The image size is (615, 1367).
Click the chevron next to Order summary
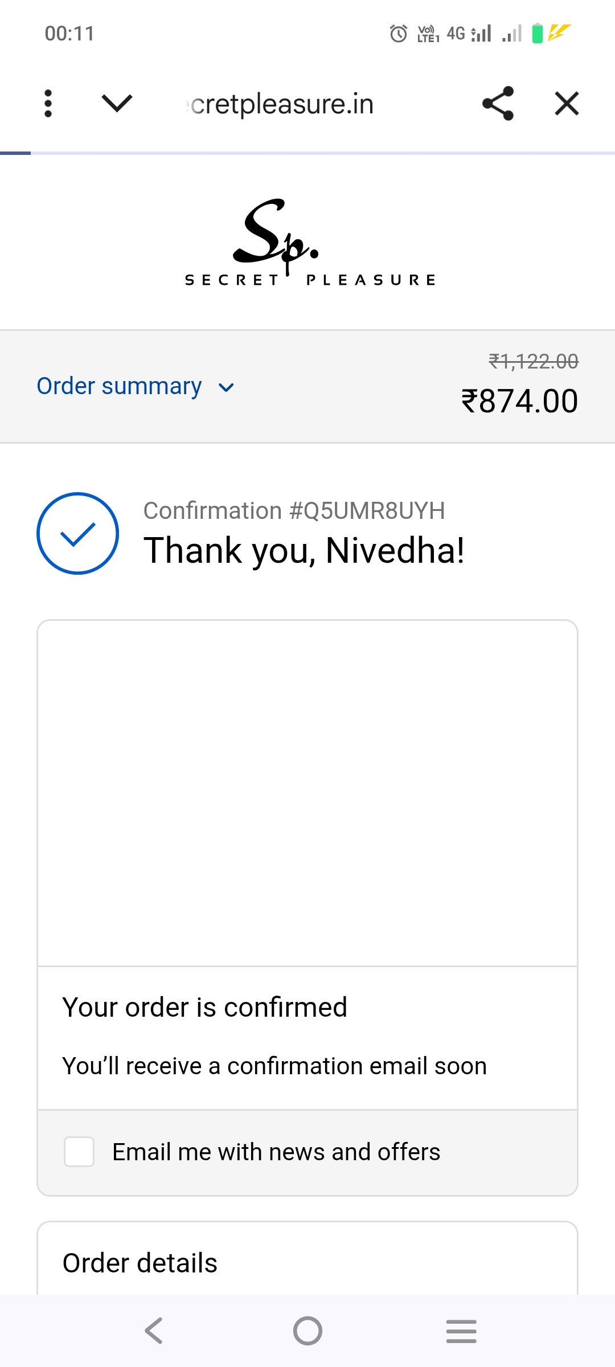coord(226,388)
